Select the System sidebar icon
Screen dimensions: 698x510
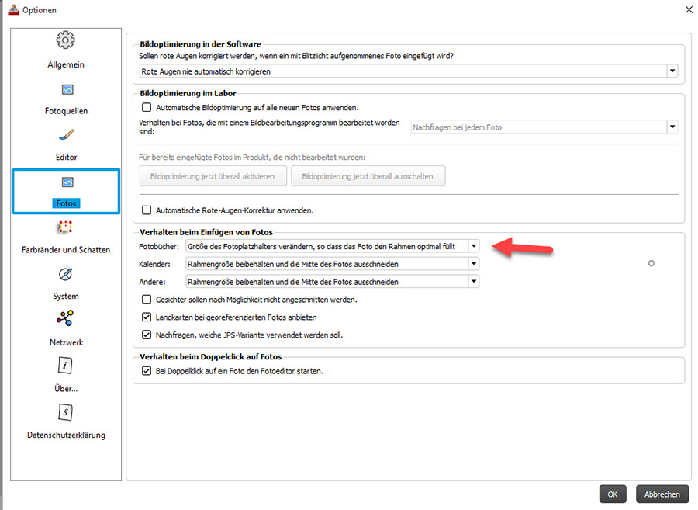point(65,274)
